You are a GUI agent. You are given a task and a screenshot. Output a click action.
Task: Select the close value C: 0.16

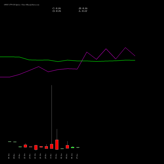click(x=57, y=9)
